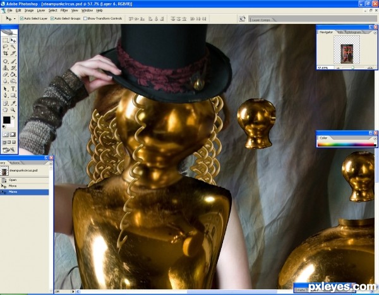The height and width of the screenshot is (295, 379).
Task: Switch to Full Screen mode
Action: pos(14,142)
